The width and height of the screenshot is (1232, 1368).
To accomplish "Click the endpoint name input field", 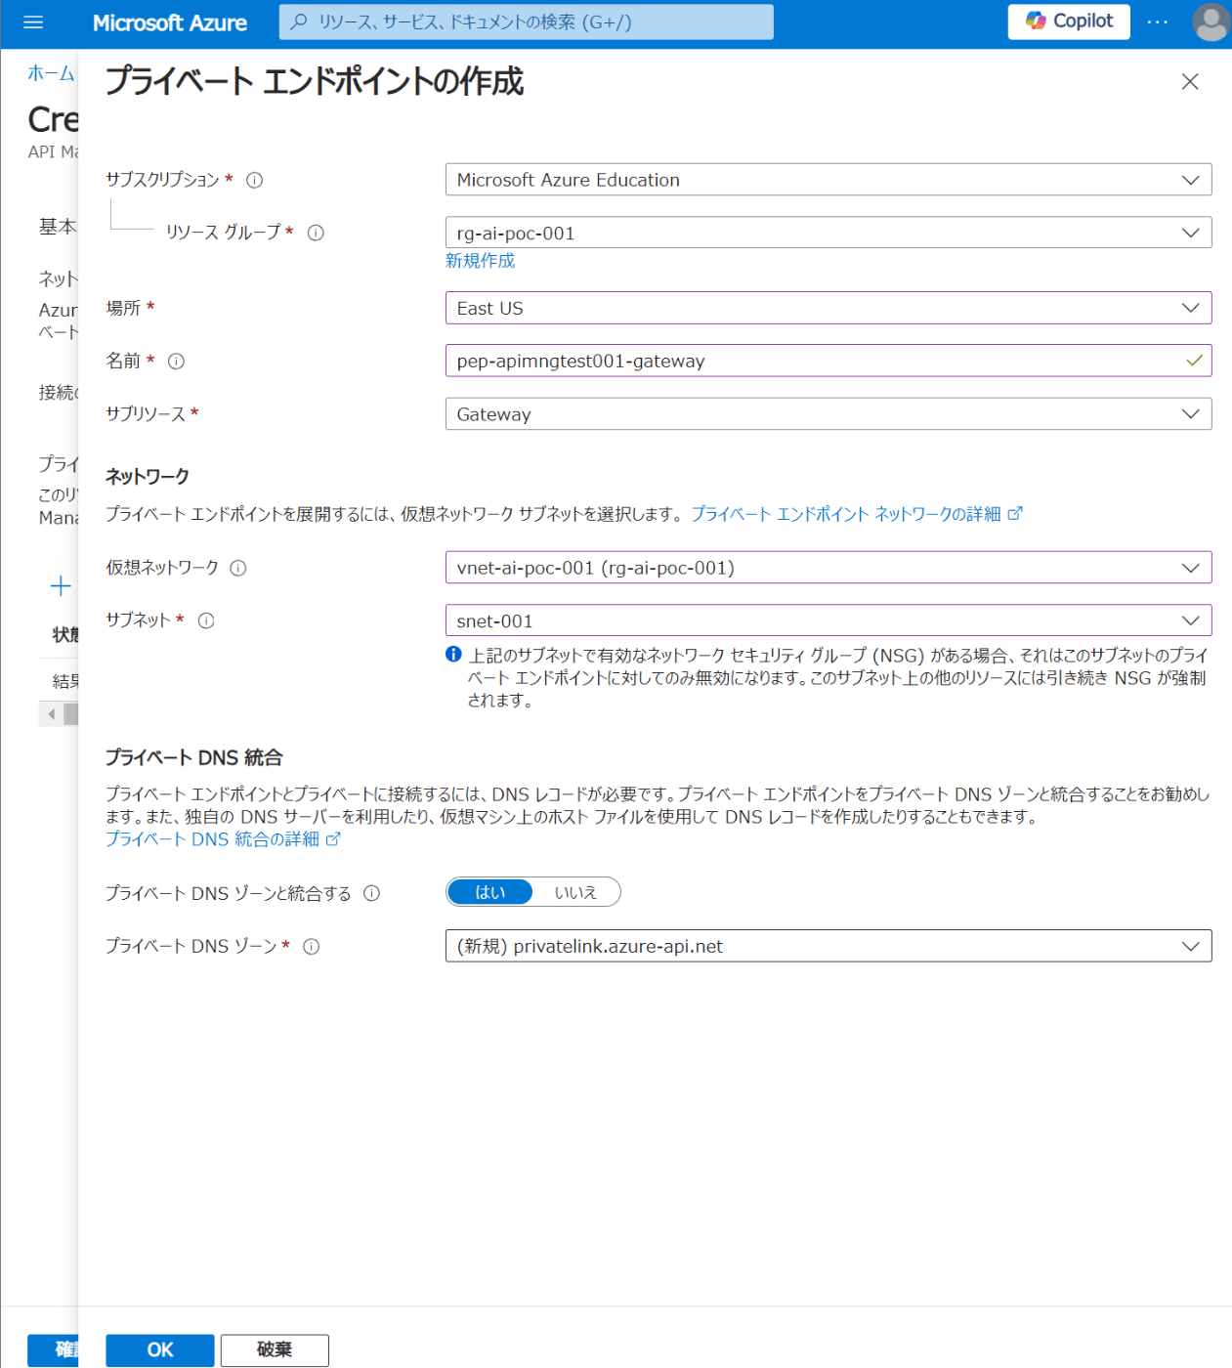I will coord(782,361).
